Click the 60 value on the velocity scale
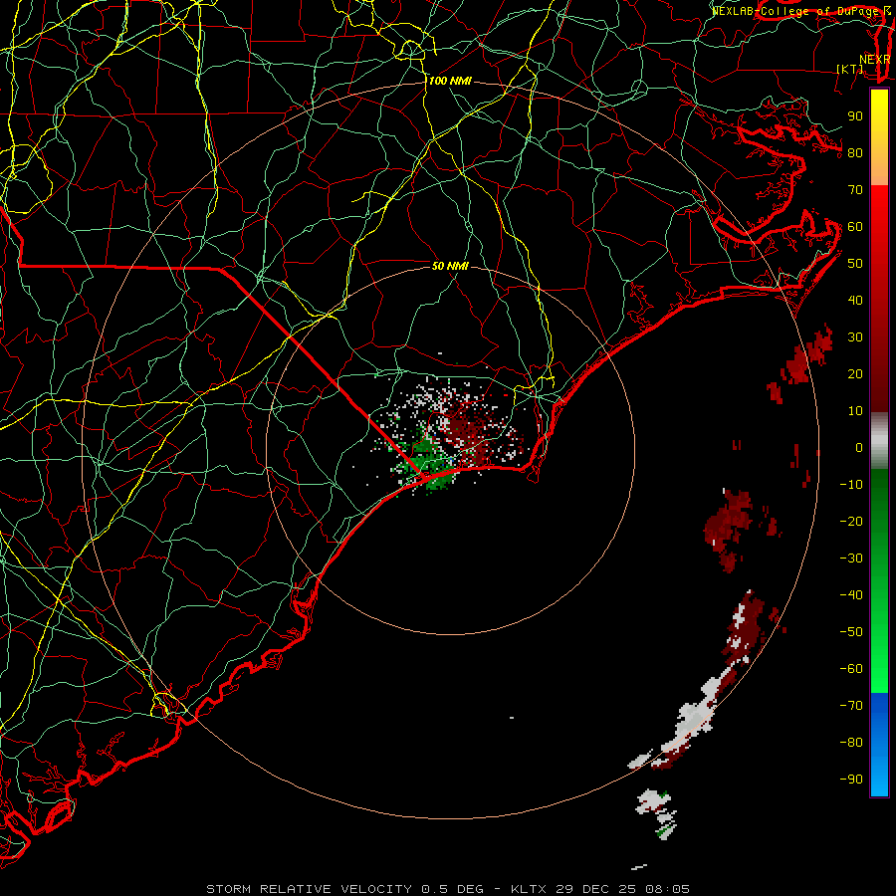This screenshot has height=896, width=896. coord(855,226)
